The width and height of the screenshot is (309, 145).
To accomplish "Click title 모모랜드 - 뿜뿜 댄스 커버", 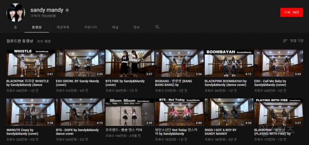I will click(x=124, y=130).
